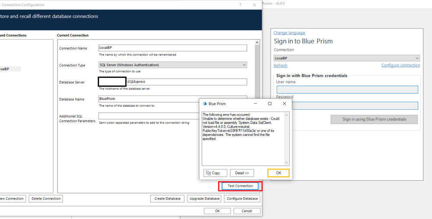Open the Connection dropdown in the sign-in window
Image resolution: width=432 pixels, height=219 pixels.
tap(347, 58)
